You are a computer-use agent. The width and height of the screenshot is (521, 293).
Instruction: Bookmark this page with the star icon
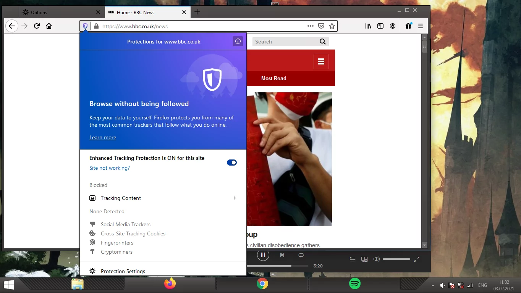pos(332,26)
